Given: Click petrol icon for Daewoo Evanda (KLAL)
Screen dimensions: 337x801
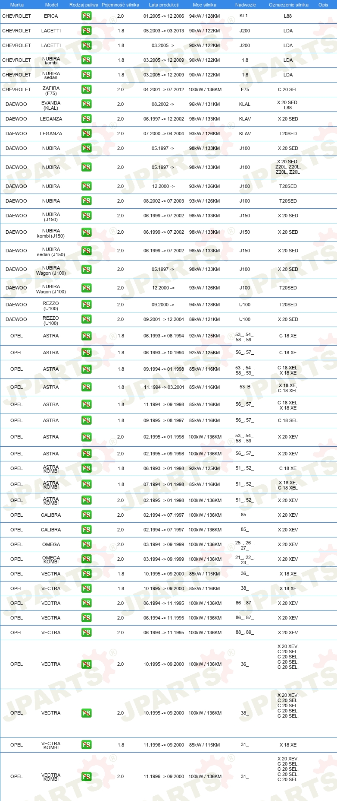Looking at the screenshot, I should 86,104.
